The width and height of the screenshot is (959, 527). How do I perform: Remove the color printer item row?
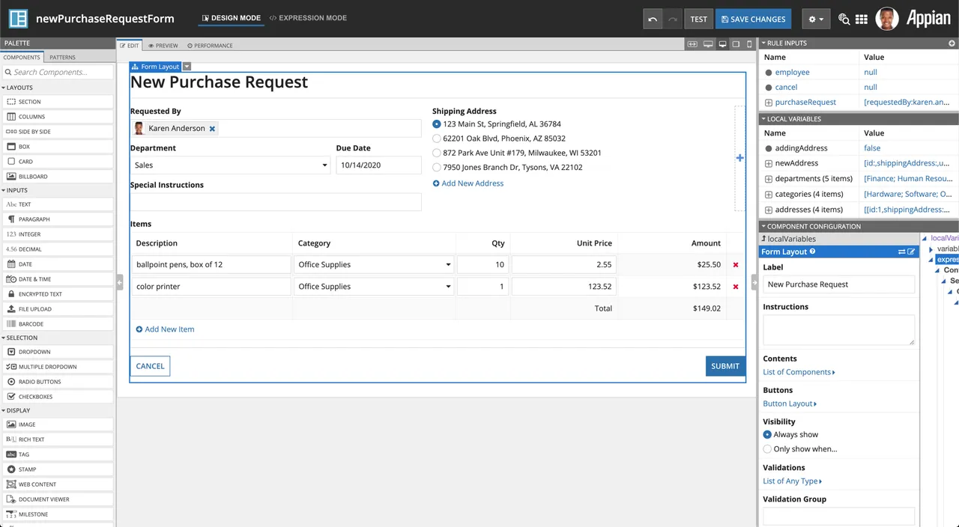click(736, 287)
